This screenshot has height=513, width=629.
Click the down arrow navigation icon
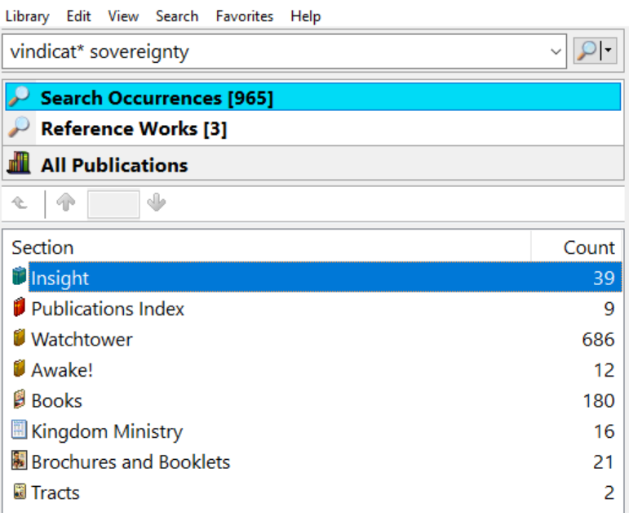(157, 203)
